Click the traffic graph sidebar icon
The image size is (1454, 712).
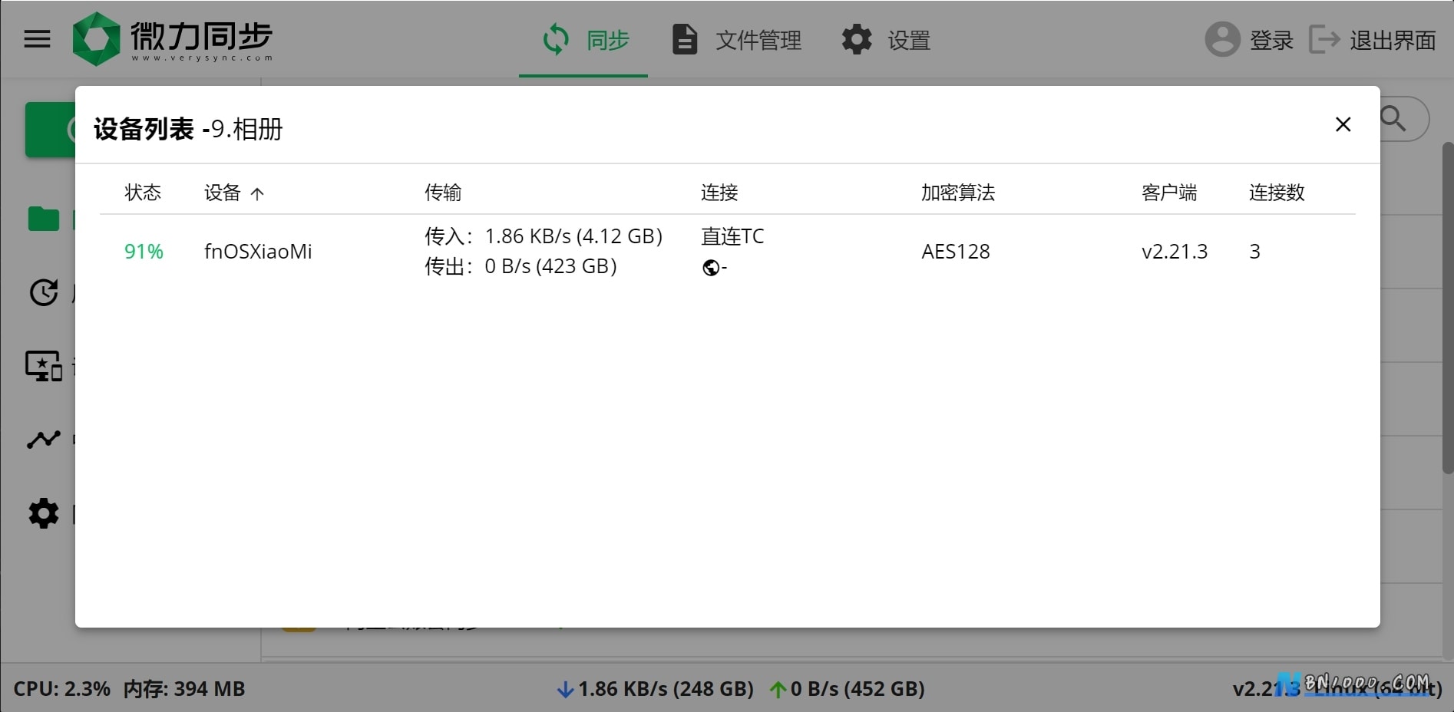click(44, 440)
